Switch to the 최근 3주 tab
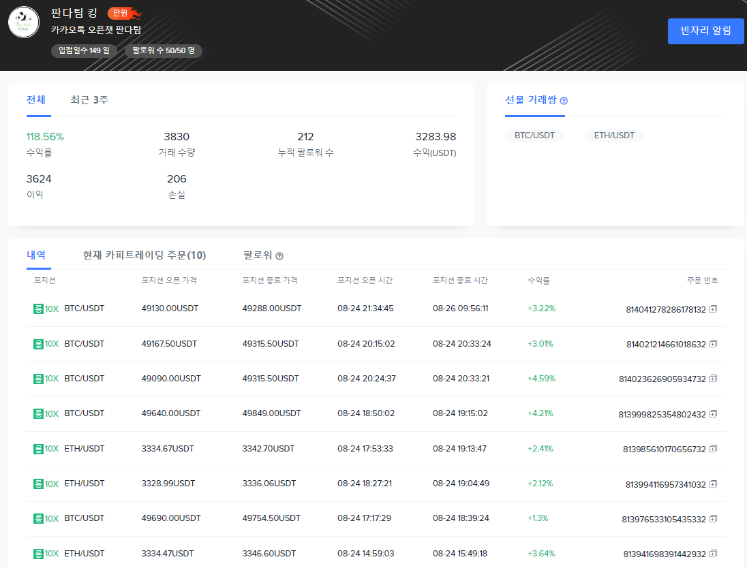 (x=89, y=100)
